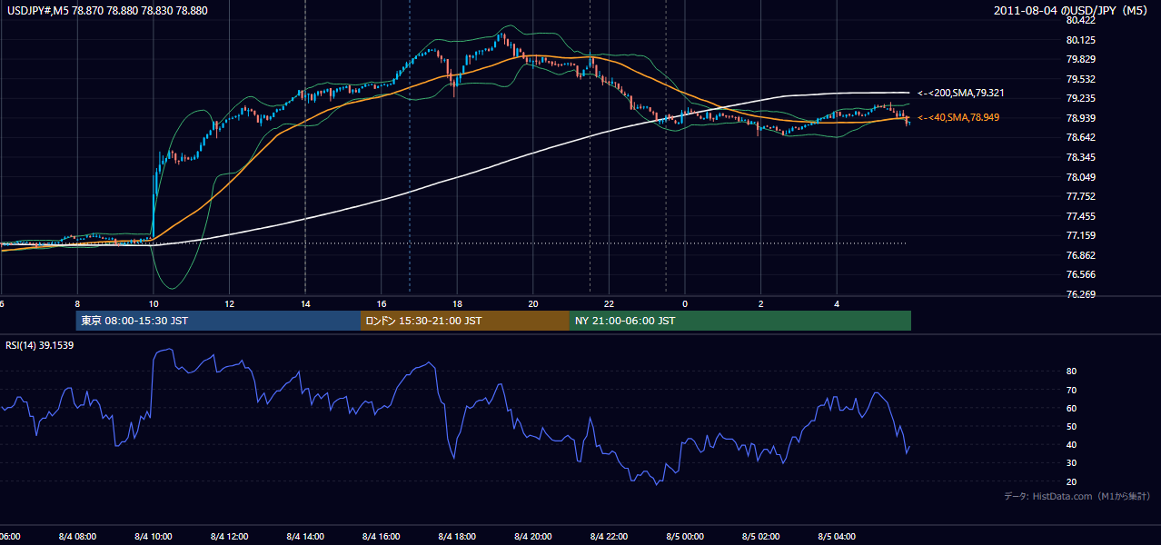This screenshot has width=1161, height=545.
Task: Click price scale value 76.269
Action: click(x=1080, y=294)
